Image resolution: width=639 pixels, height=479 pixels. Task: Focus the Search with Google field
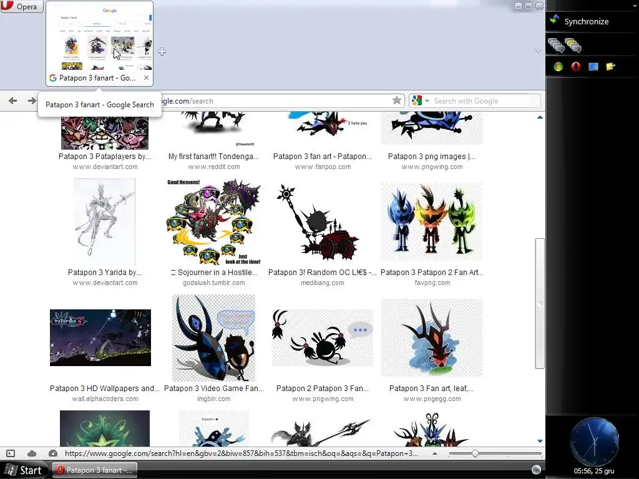pos(485,100)
